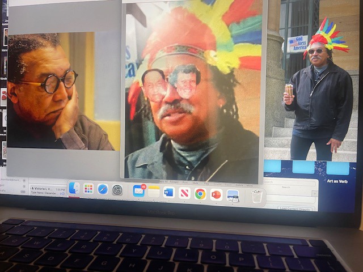Launch Safari from the Dock
Image resolution: width=363 pixels, height=272 pixels.
point(103,189)
